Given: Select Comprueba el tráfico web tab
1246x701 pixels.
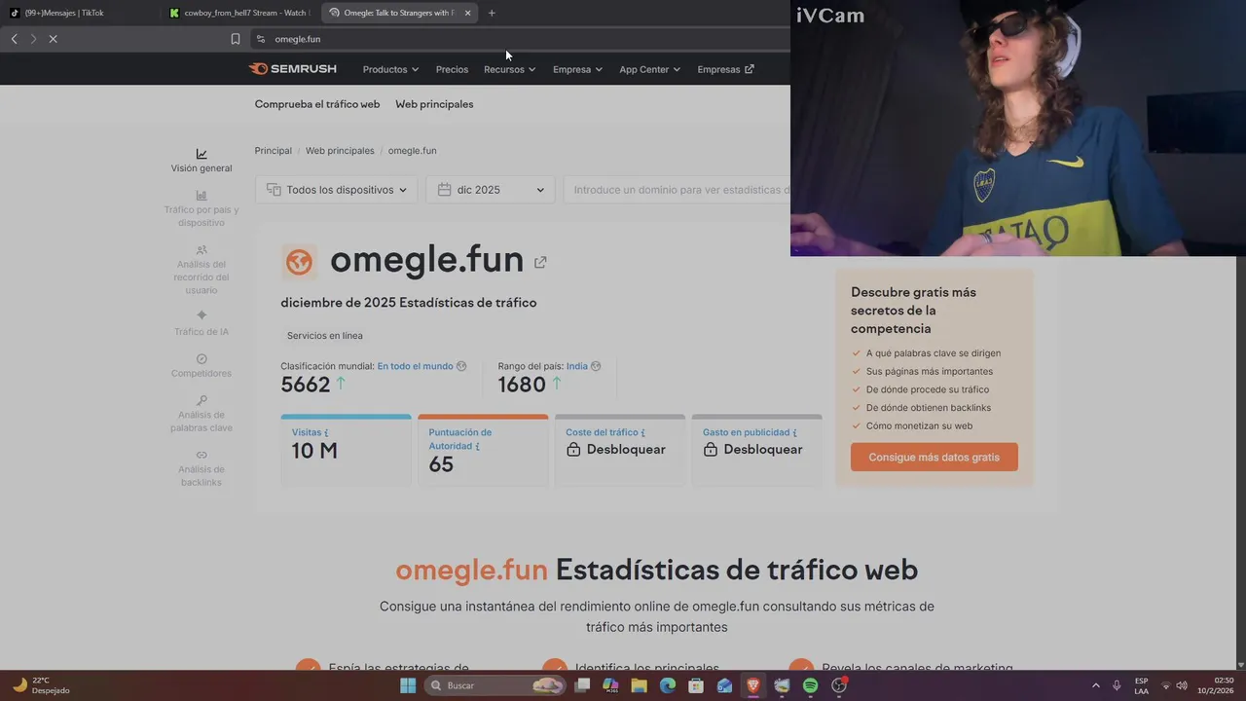Looking at the screenshot, I should [x=317, y=104].
